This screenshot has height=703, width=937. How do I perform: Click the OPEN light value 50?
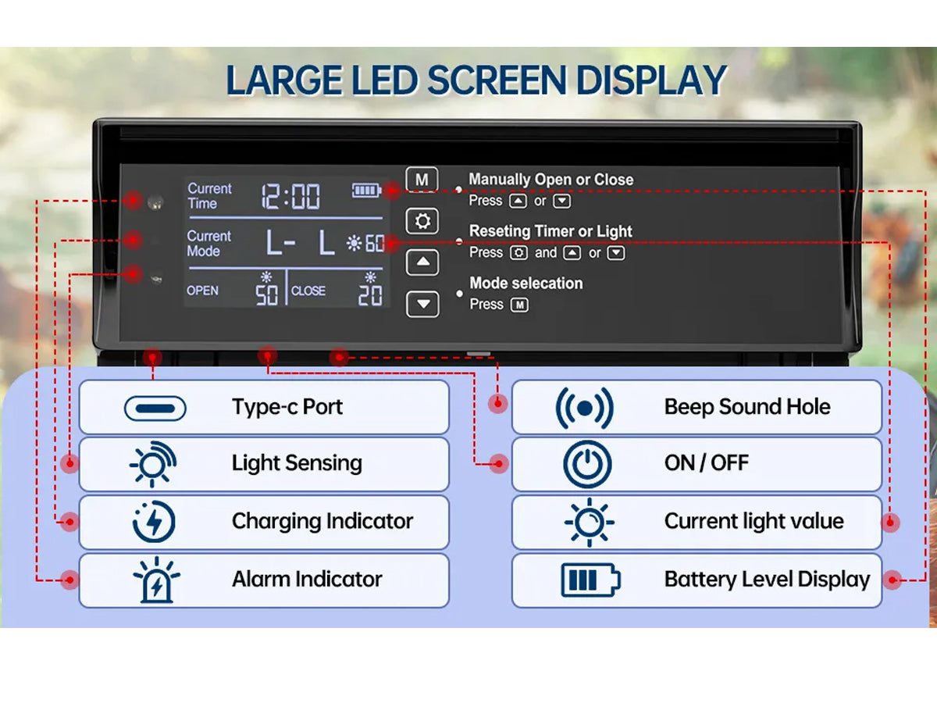(267, 294)
